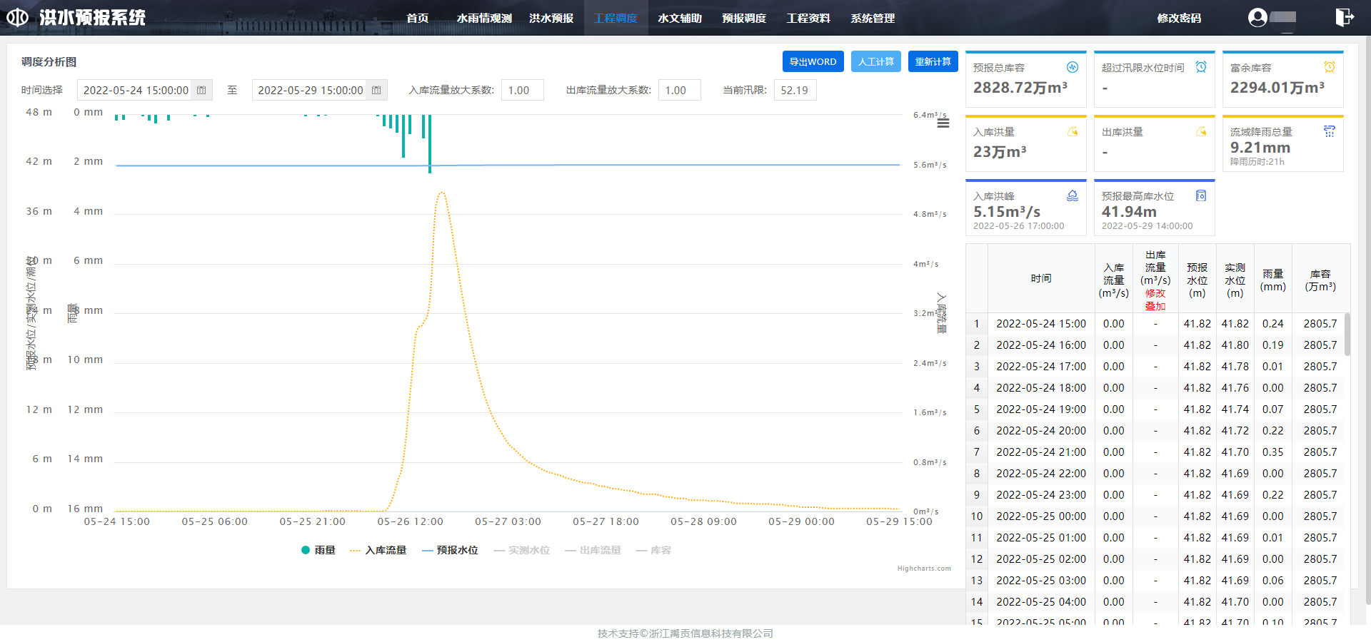Open calendar icon for start time
The width and height of the screenshot is (1371, 642).
pyautogui.click(x=201, y=90)
